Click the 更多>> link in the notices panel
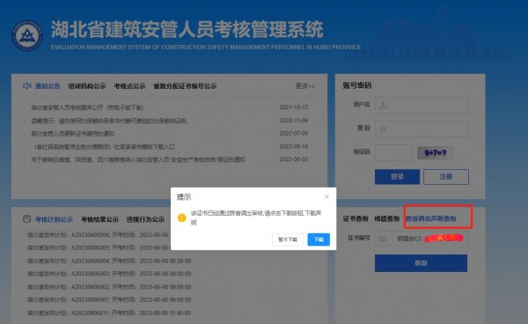Image resolution: width=528 pixels, height=324 pixels. [x=305, y=86]
